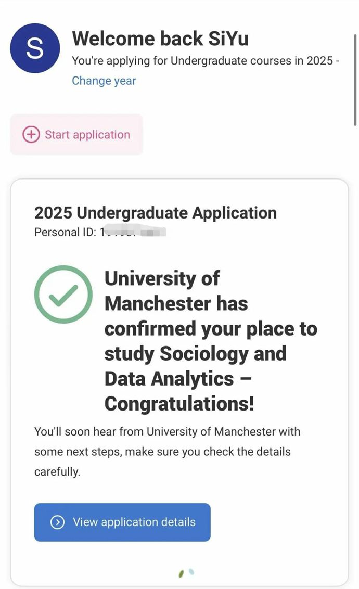
Task: Click the 'some next steps' paragraph line
Action: [x=162, y=452]
